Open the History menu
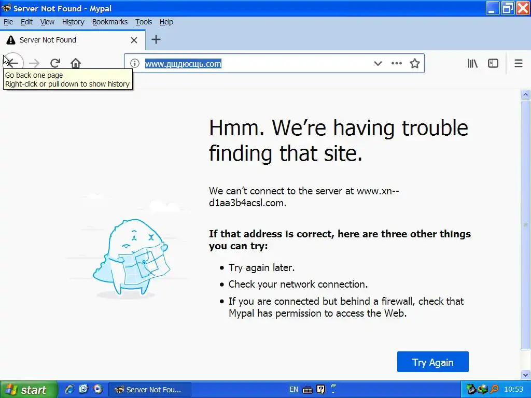This screenshot has height=398, width=531. click(x=73, y=22)
